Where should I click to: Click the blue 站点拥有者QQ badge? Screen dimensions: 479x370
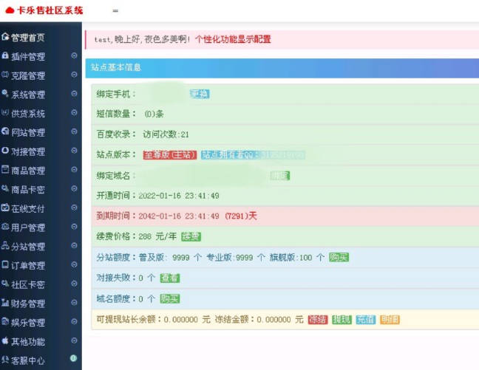pos(253,155)
